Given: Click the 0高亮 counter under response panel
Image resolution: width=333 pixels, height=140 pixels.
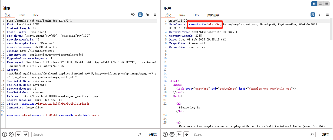Looking at the screenshot, I should (x=325, y=135).
